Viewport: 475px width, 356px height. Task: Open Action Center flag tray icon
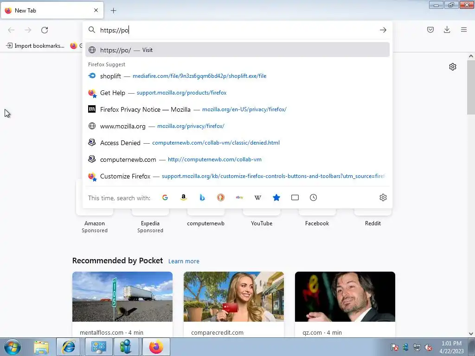(394, 347)
